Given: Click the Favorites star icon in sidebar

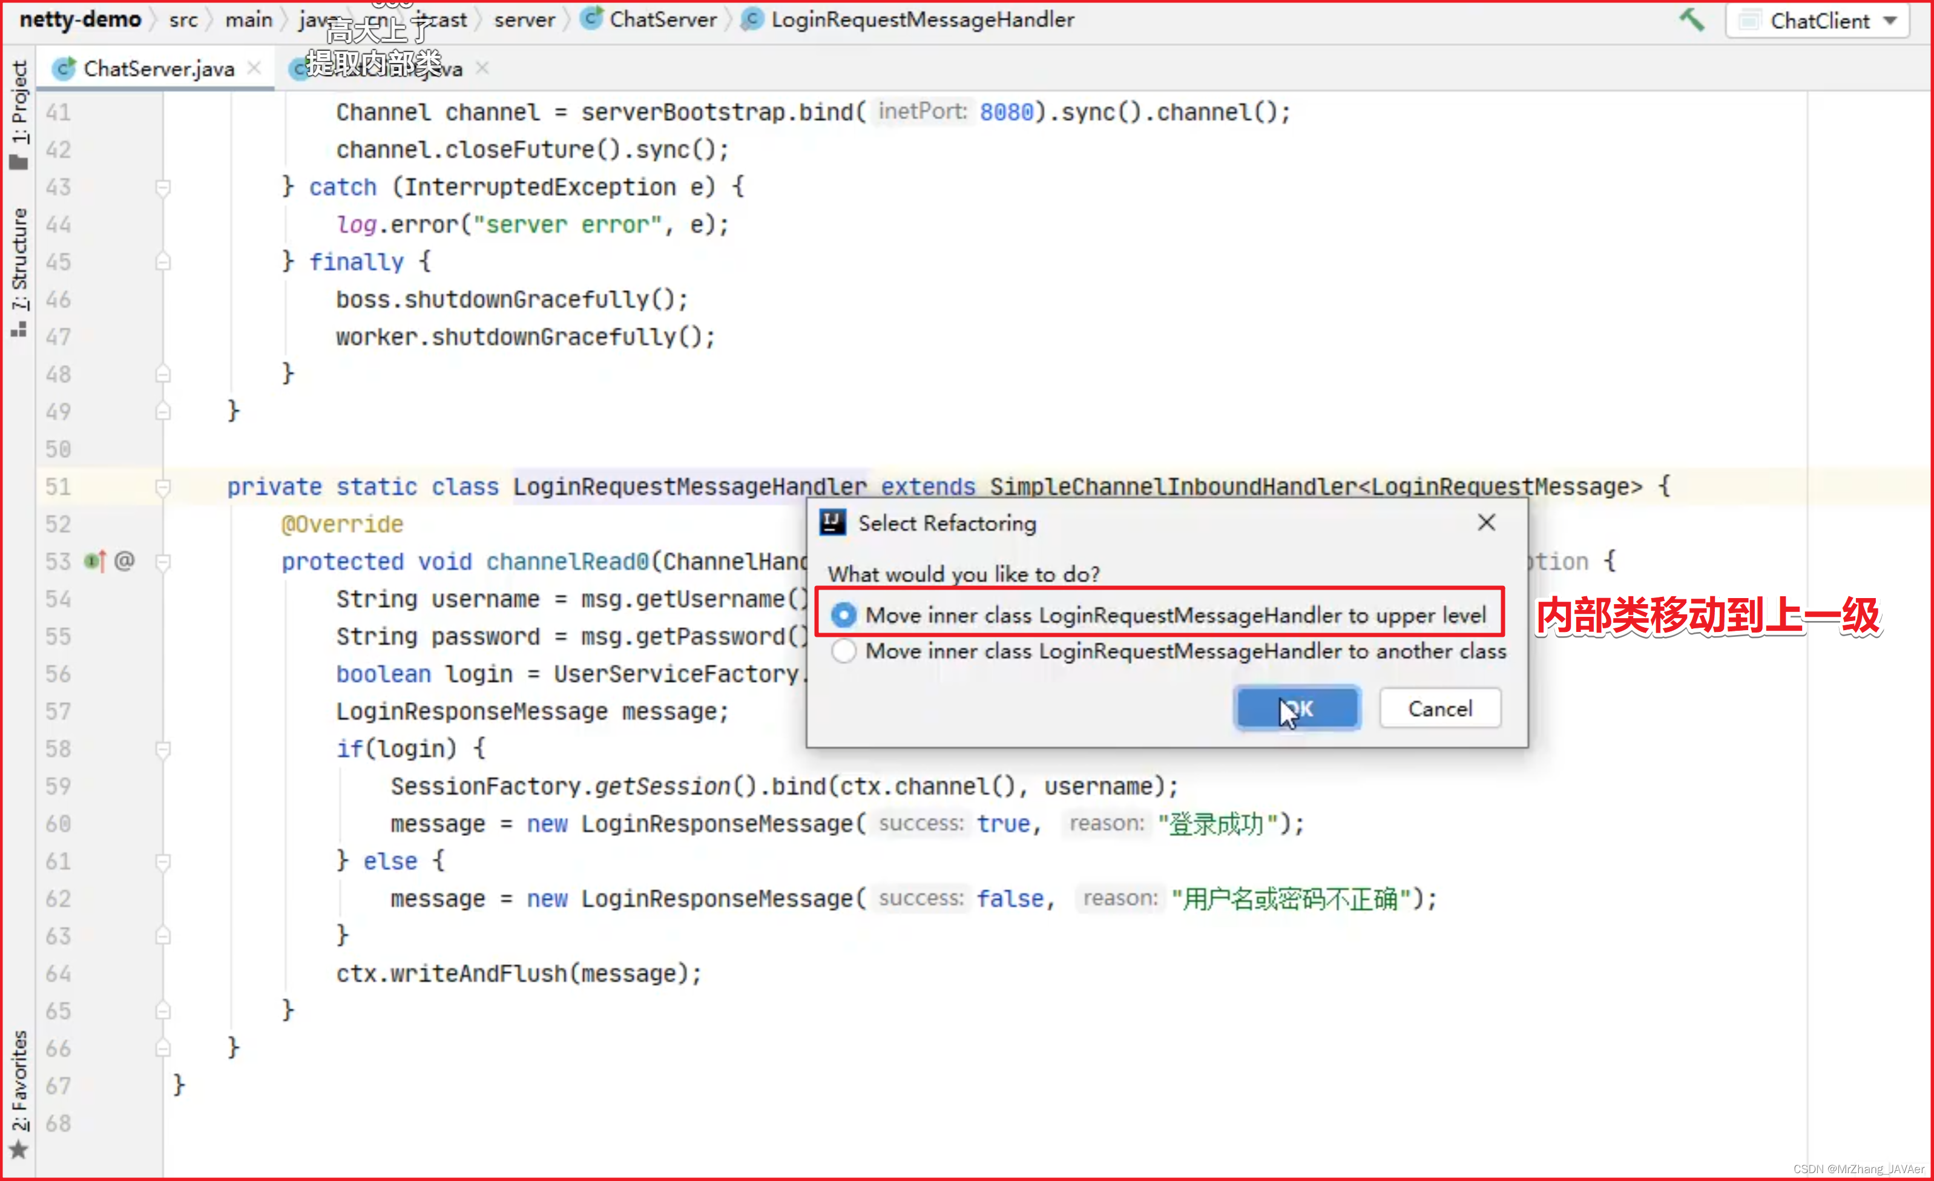Looking at the screenshot, I should [19, 1150].
